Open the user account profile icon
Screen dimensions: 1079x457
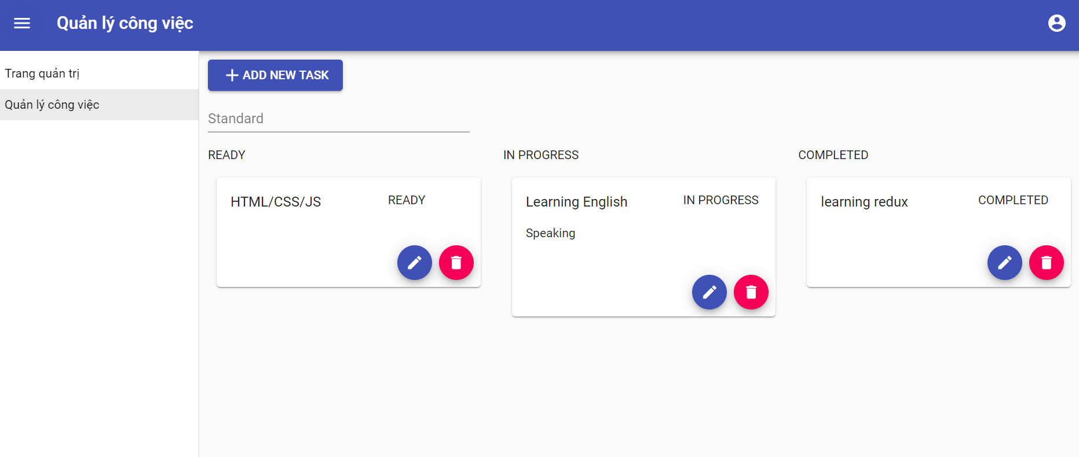click(x=1056, y=23)
